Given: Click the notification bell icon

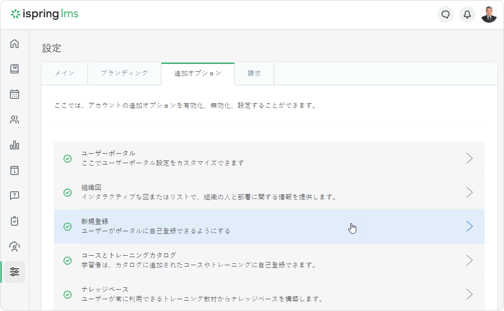Looking at the screenshot, I should 467,15.
